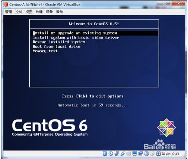Click the CPU virtualization status icon
188x159 pixels.
click(x=147, y=153)
